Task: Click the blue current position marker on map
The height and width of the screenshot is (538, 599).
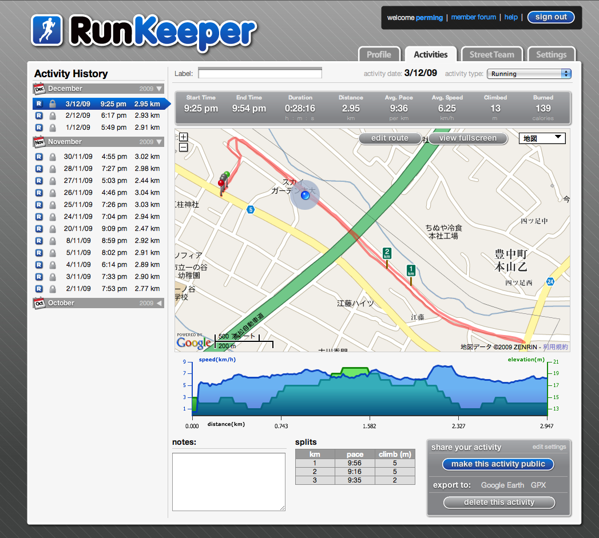Action: tap(305, 196)
